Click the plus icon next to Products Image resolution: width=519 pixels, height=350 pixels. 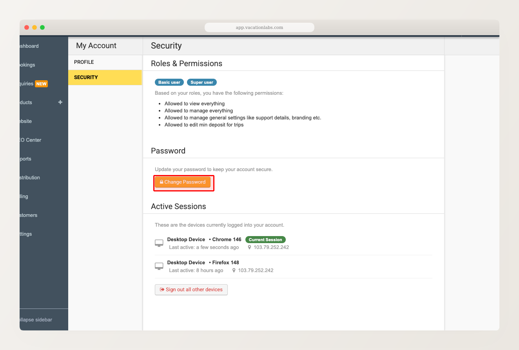(60, 102)
